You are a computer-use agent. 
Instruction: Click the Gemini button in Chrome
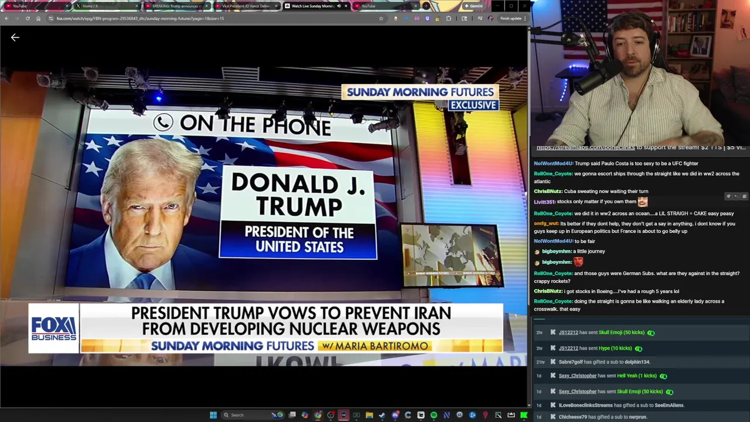click(x=474, y=6)
